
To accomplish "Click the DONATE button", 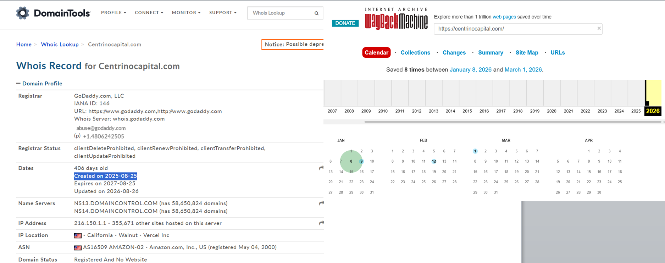I will point(345,23).
